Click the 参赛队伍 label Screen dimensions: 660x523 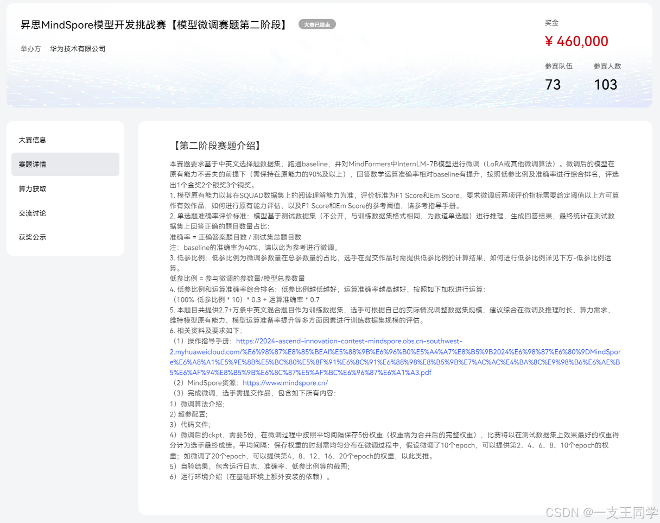[x=559, y=66]
